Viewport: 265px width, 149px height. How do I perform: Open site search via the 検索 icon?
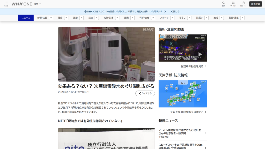[x=224, y=3]
